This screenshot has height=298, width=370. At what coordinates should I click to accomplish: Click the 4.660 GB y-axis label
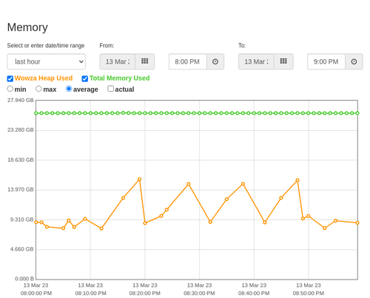tap(21, 249)
